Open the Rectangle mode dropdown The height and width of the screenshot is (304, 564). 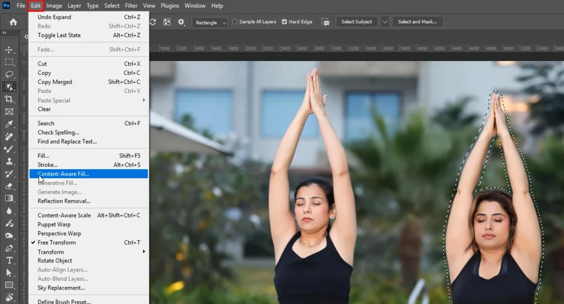(210, 22)
